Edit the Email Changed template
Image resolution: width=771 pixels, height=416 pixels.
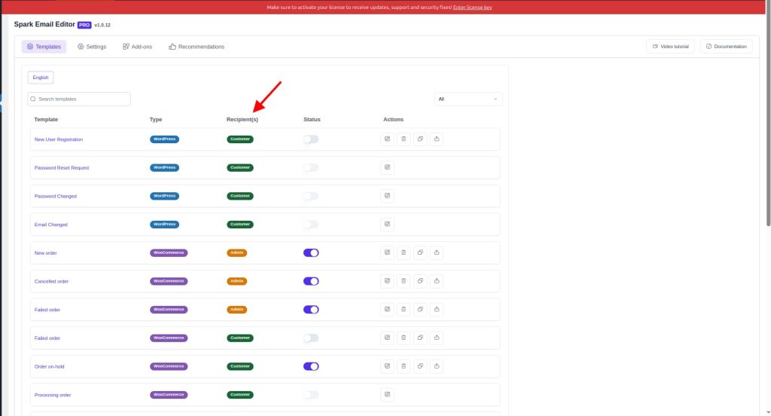coord(388,224)
